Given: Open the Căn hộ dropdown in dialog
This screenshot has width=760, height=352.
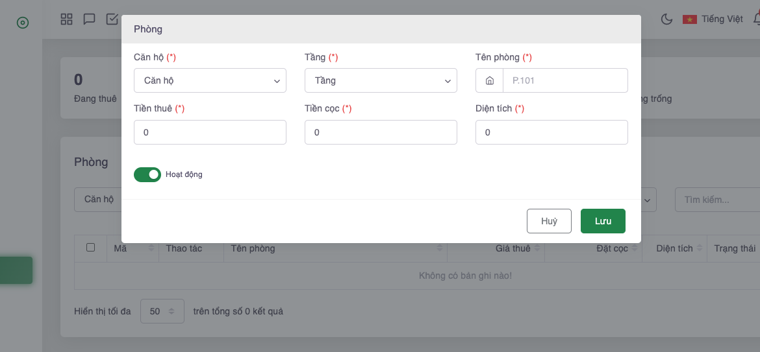Looking at the screenshot, I should coord(210,81).
